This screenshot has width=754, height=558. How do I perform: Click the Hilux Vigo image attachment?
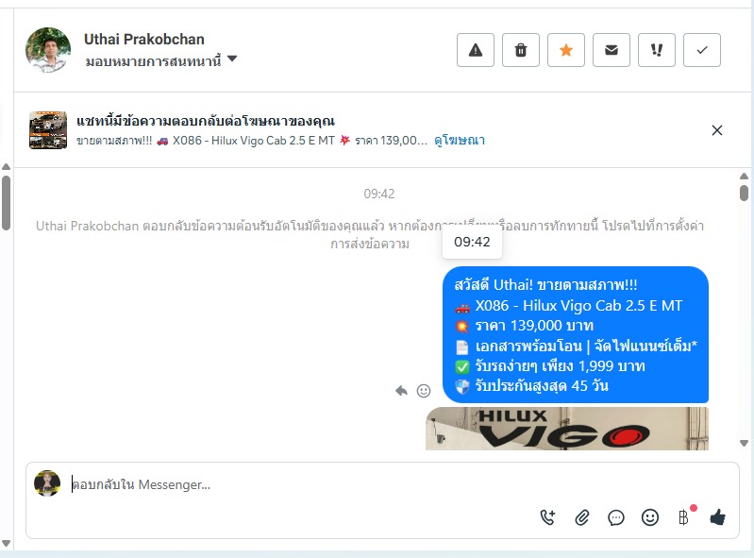tap(567, 429)
